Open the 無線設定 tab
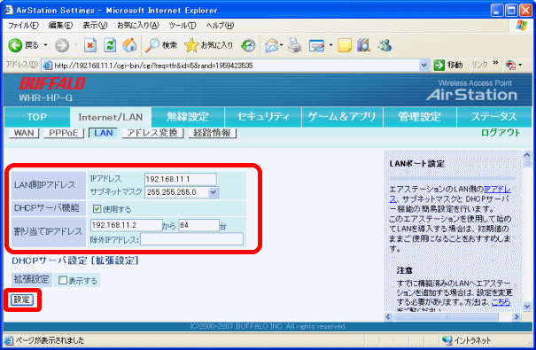 tap(187, 117)
